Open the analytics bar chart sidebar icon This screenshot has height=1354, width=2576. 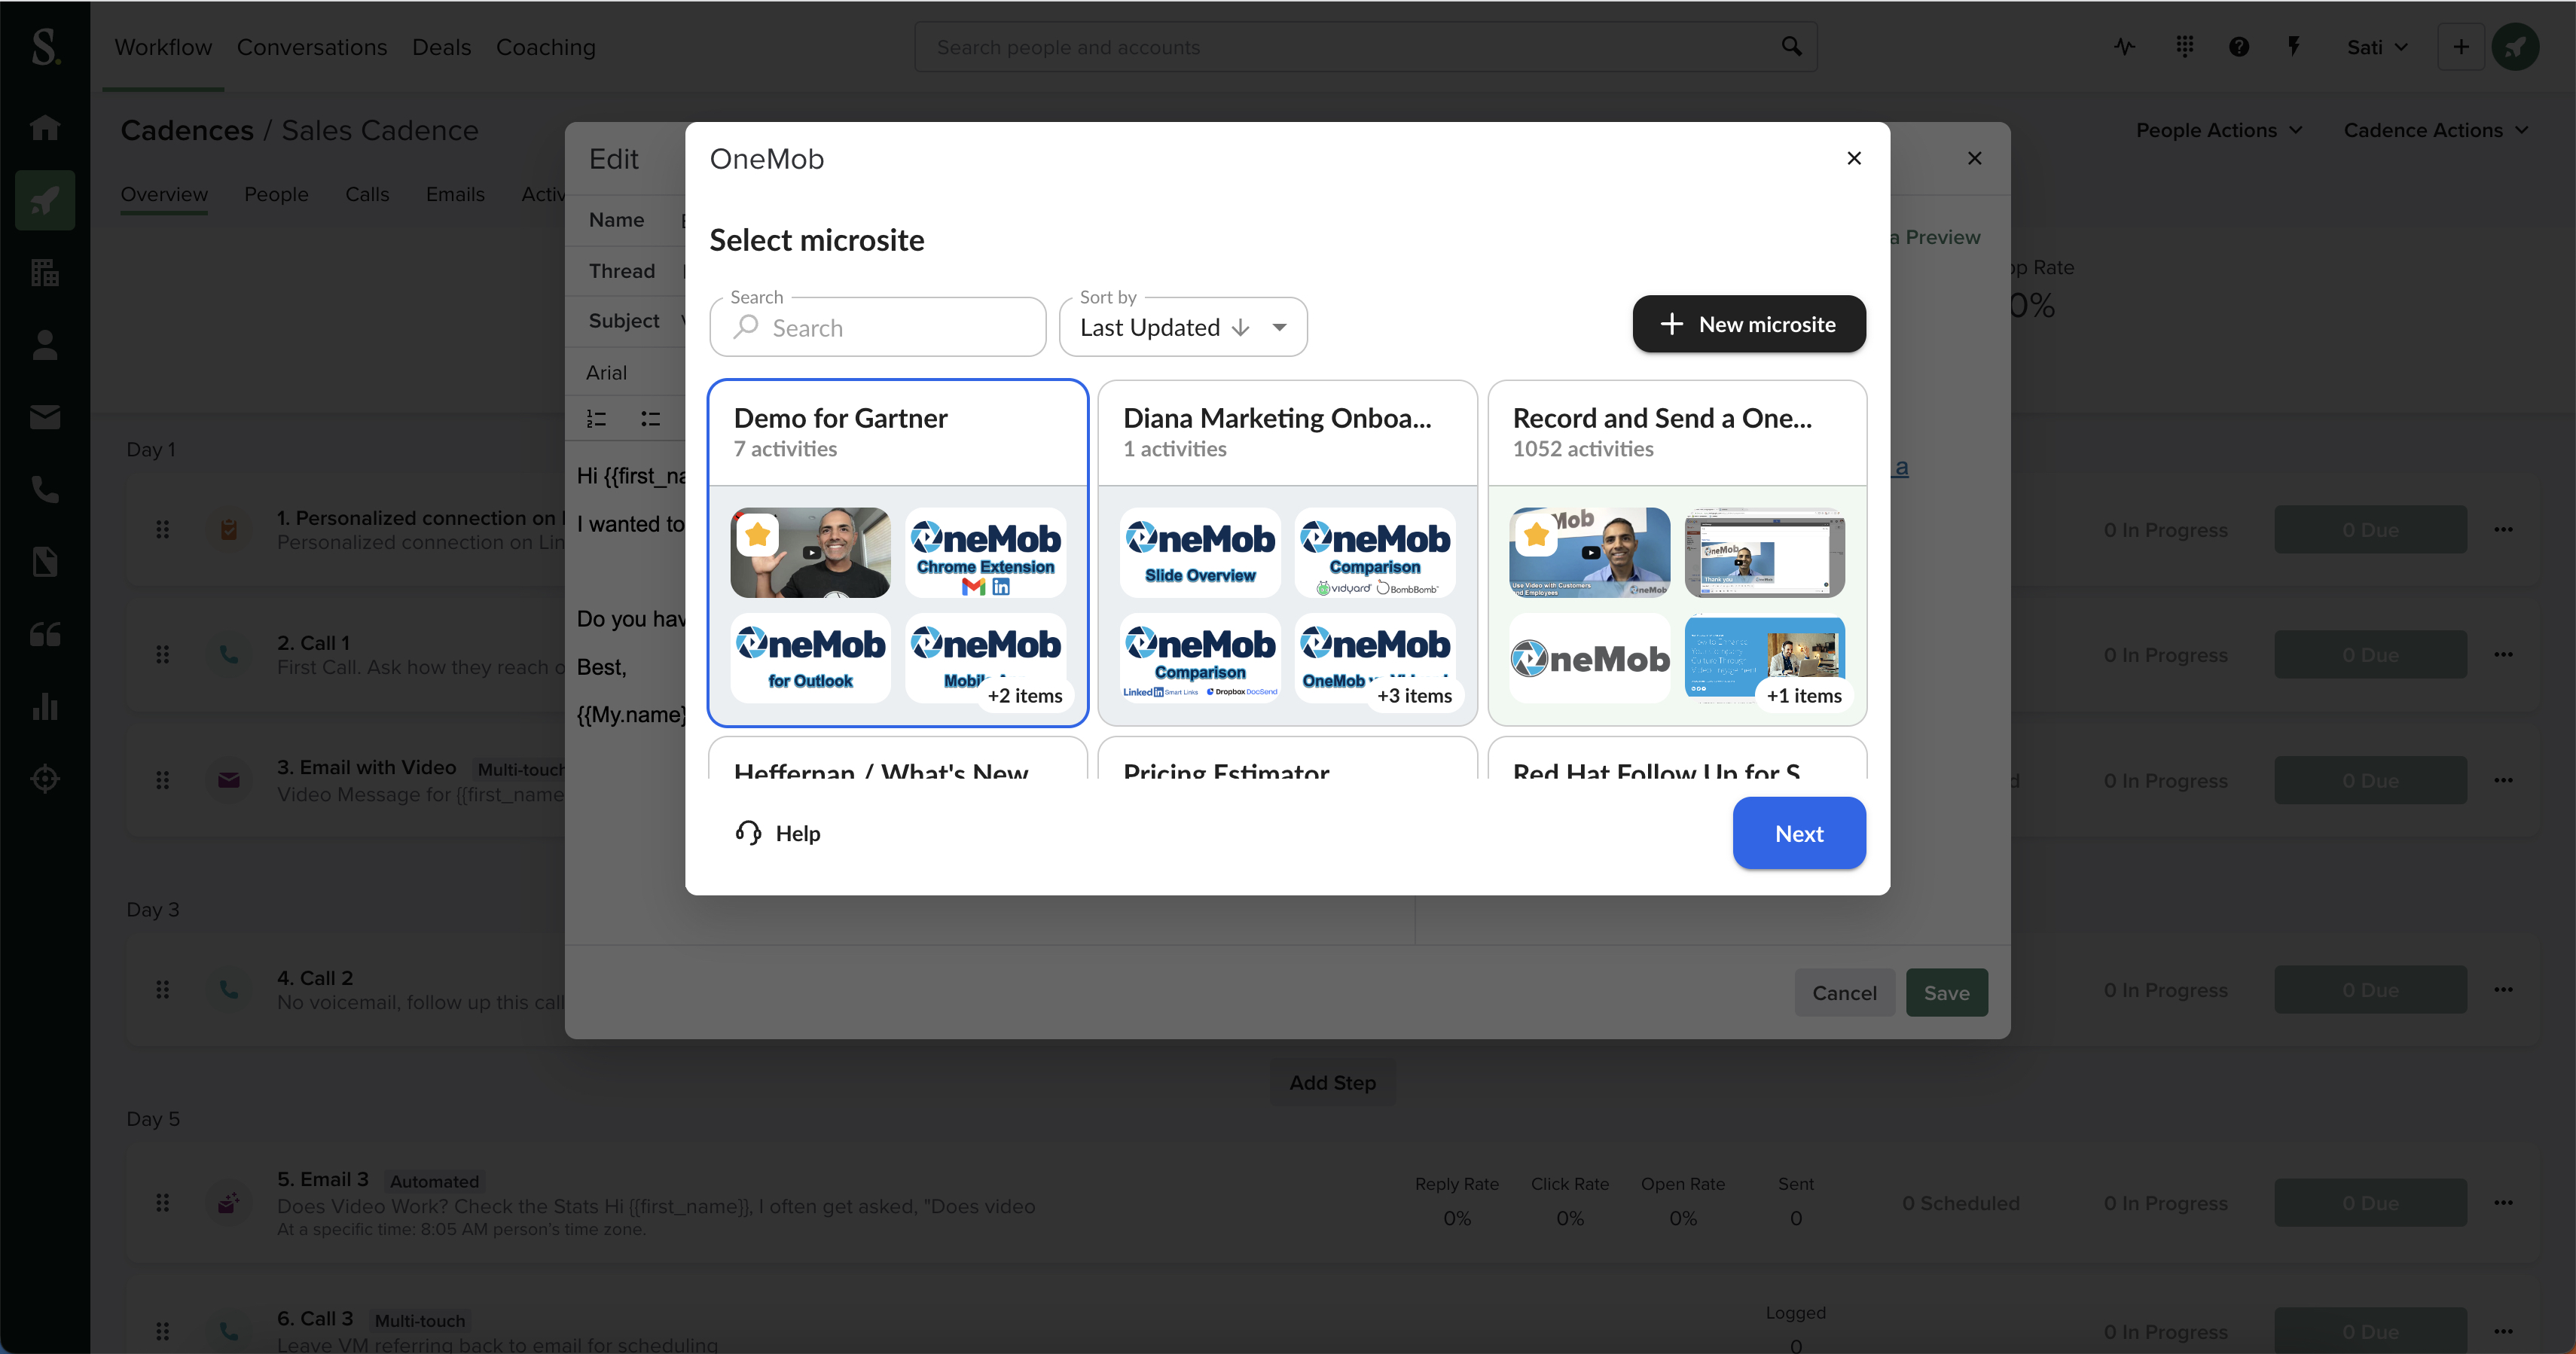45,706
